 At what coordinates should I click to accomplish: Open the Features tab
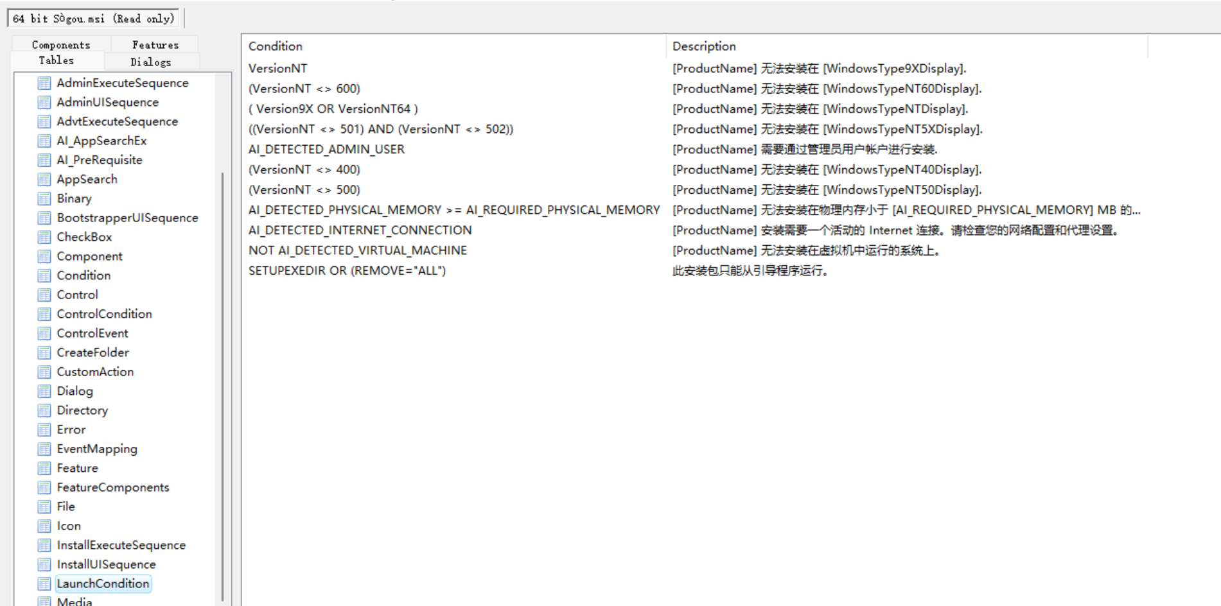(x=155, y=45)
